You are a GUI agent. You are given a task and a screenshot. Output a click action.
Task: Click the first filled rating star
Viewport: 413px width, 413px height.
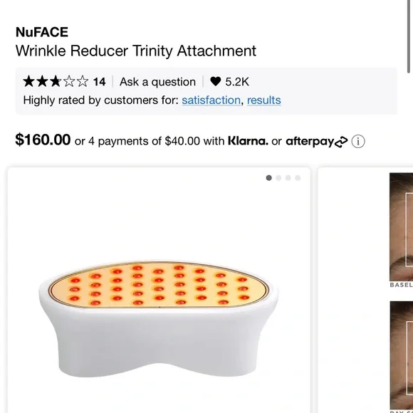(x=28, y=81)
